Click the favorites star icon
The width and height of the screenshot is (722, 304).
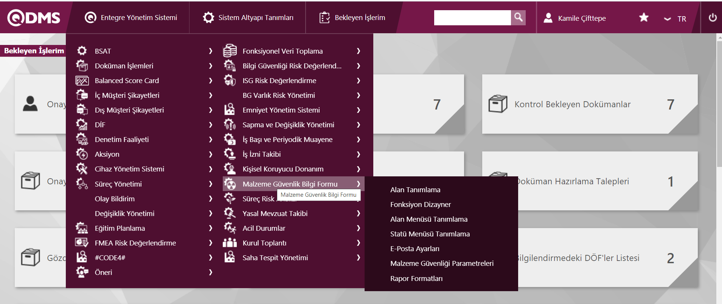[644, 17]
